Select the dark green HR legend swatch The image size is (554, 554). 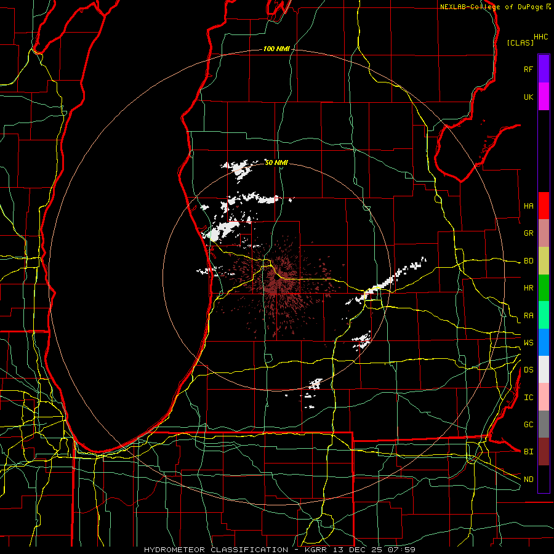tap(544, 288)
